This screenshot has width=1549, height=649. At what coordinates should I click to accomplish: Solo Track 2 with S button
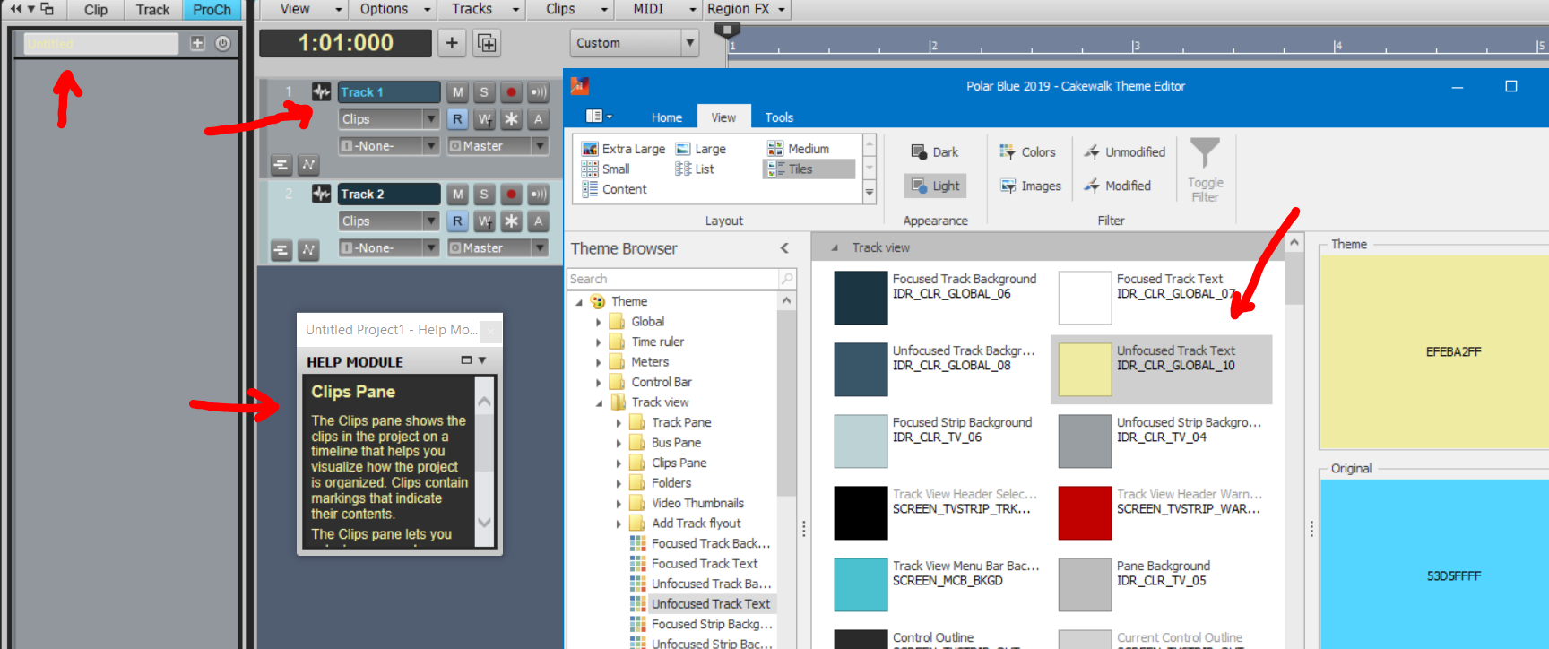pyautogui.click(x=484, y=195)
